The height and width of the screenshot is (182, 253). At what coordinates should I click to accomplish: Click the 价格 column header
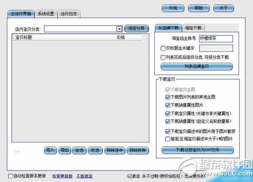121,37
